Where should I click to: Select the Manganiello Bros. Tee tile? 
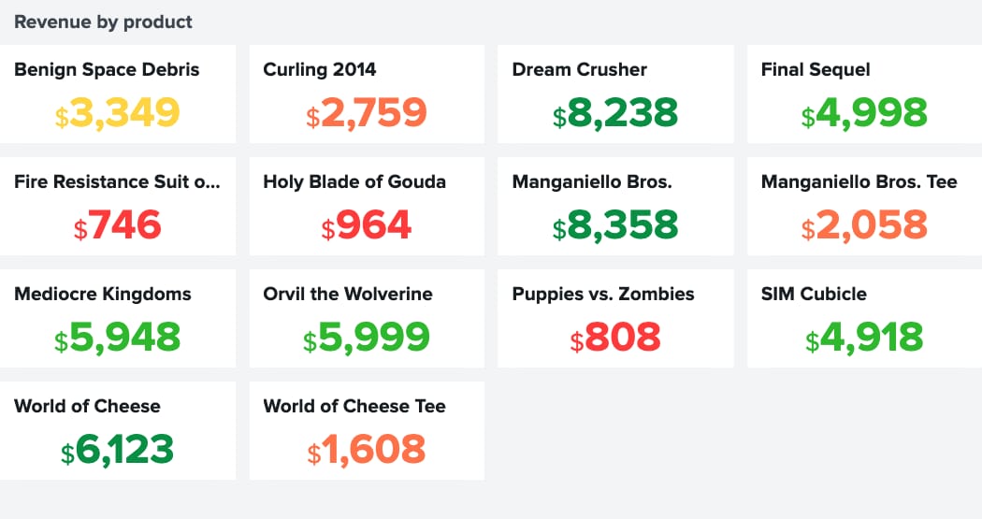pos(865,206)
